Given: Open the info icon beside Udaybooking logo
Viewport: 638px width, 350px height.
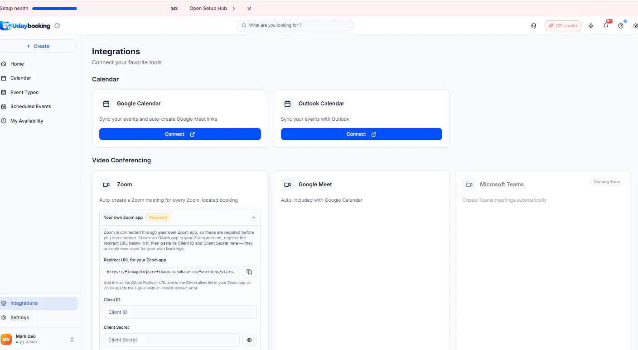Looking at the screenshot, I should (x=57, y=26).
